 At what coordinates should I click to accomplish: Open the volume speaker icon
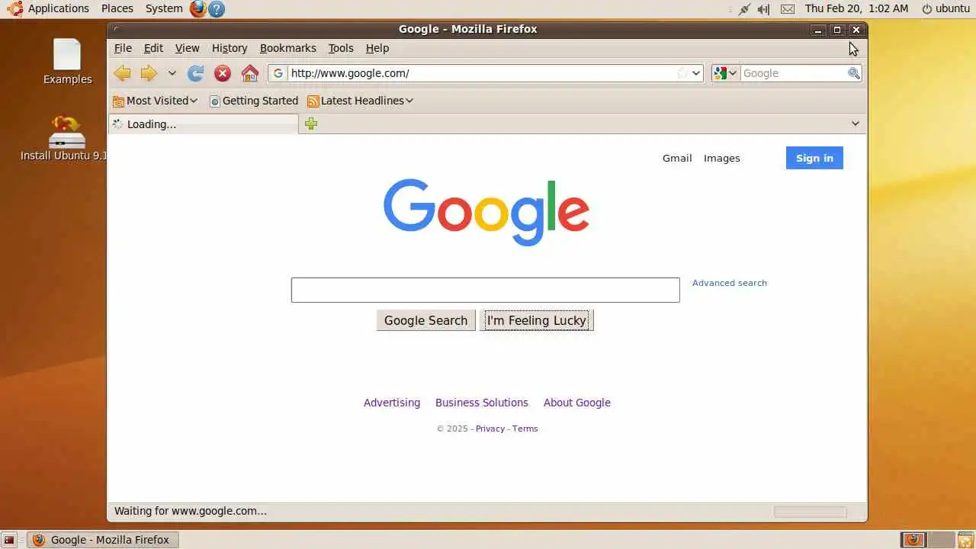point(763,8)
